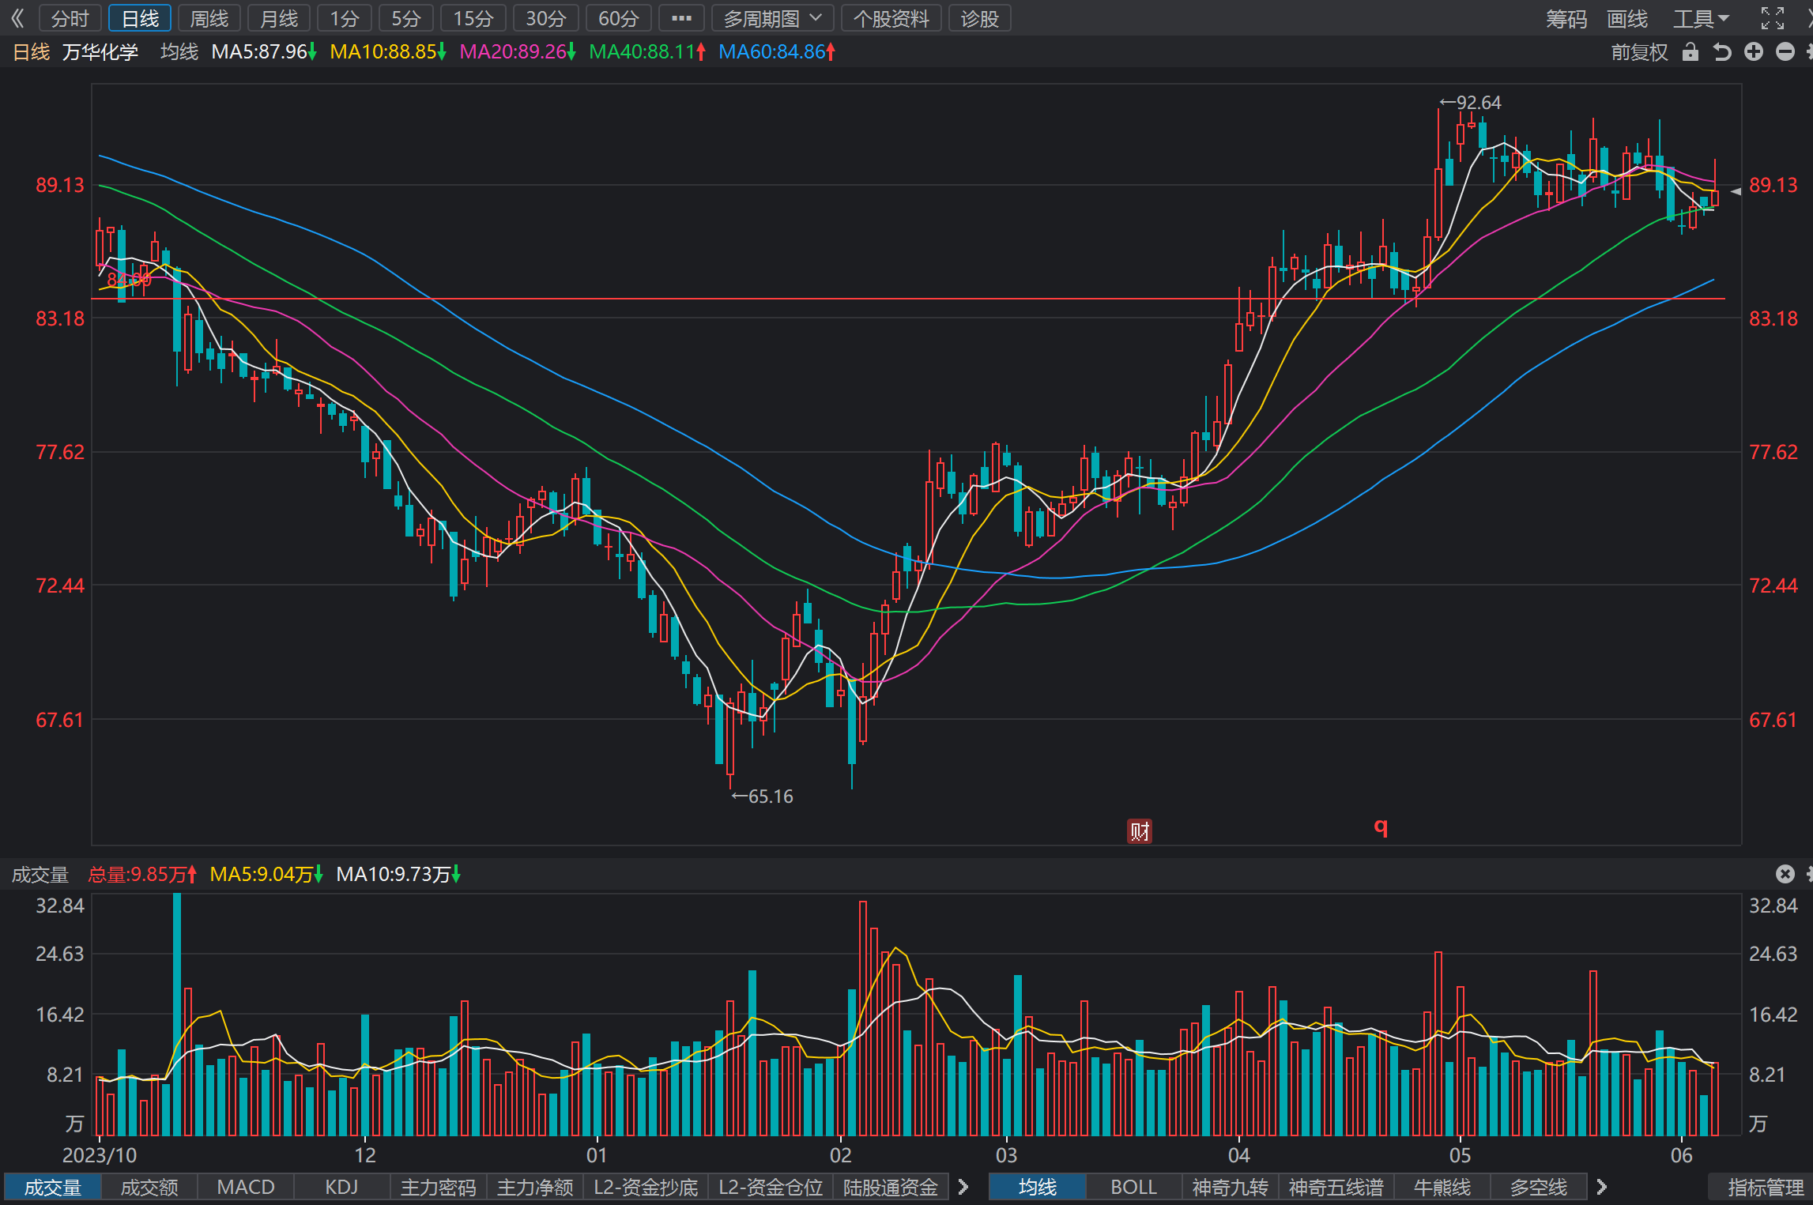Toggle the 前复权 adjustment mode
Screen dimensions: 1813x1205
(x=1639, y=52)
